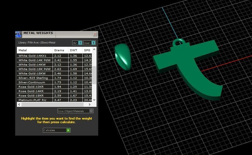Click the green arrow on Calculate
The image size is (252, 155).
(x=68, y=130)
